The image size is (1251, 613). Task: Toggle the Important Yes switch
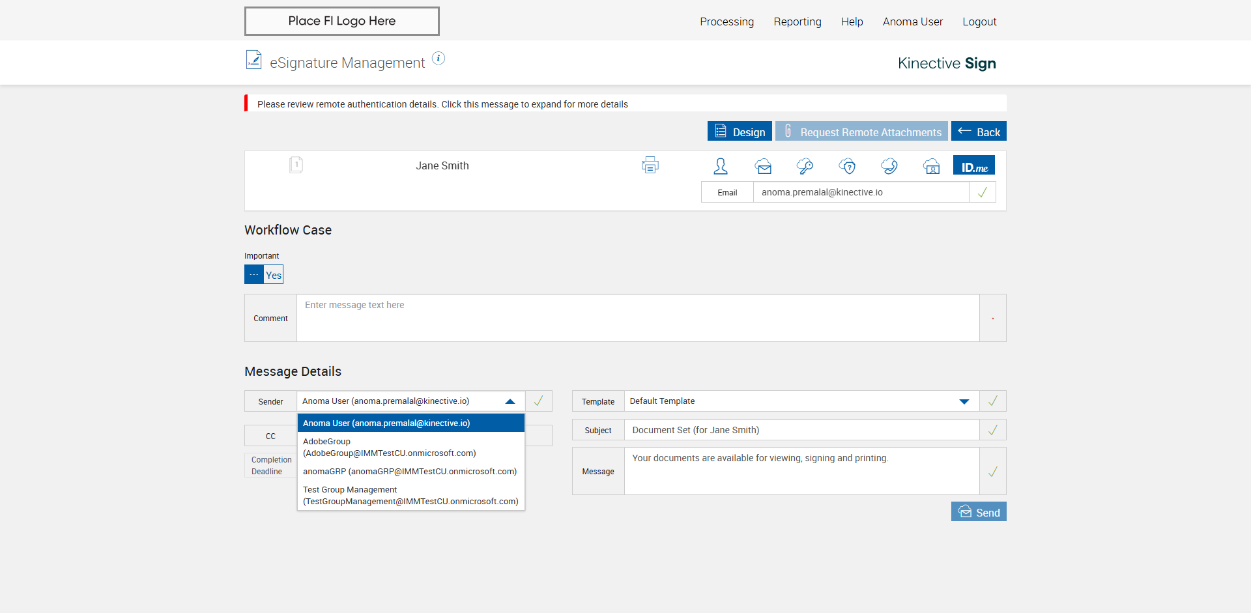(x=264, y=274)
